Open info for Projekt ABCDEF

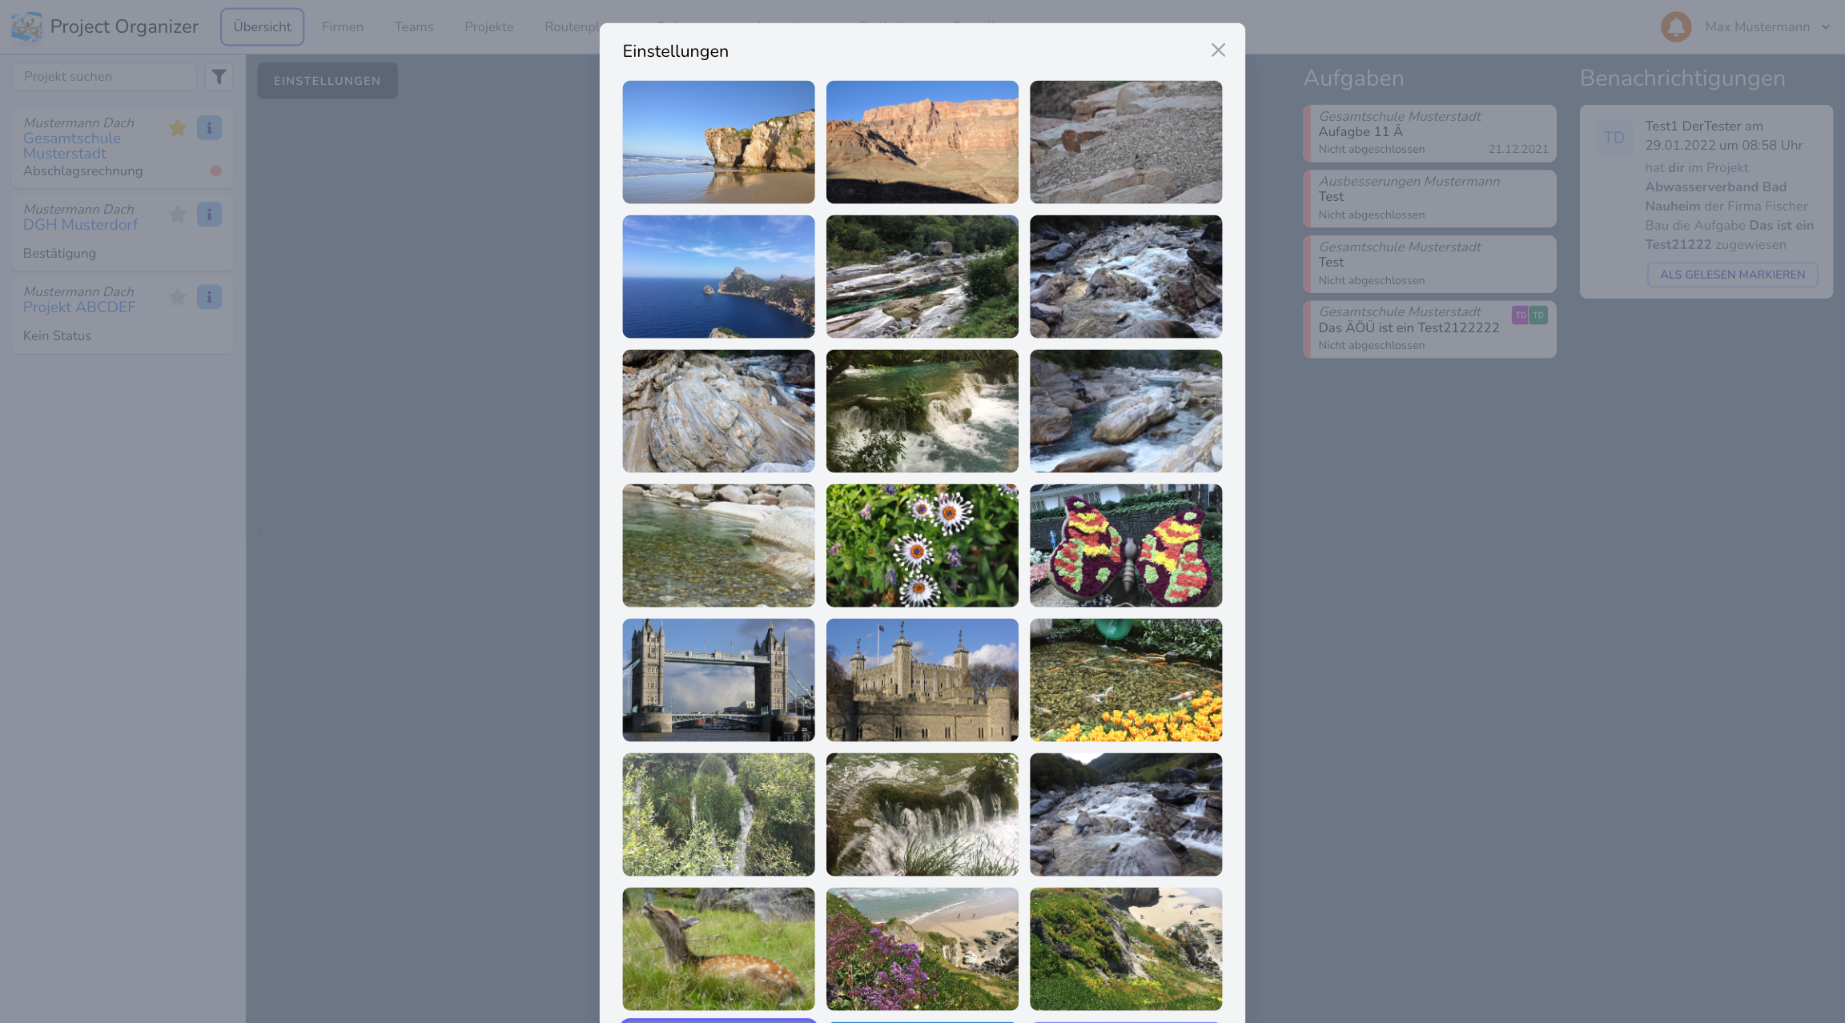point(209,297)
